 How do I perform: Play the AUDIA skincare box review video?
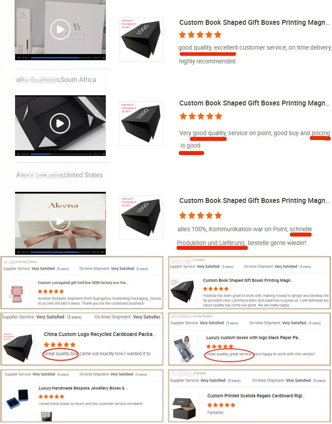[60, 30]
